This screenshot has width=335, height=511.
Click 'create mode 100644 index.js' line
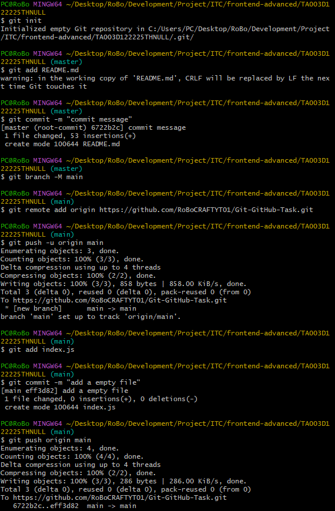click(x=60, y=407)
